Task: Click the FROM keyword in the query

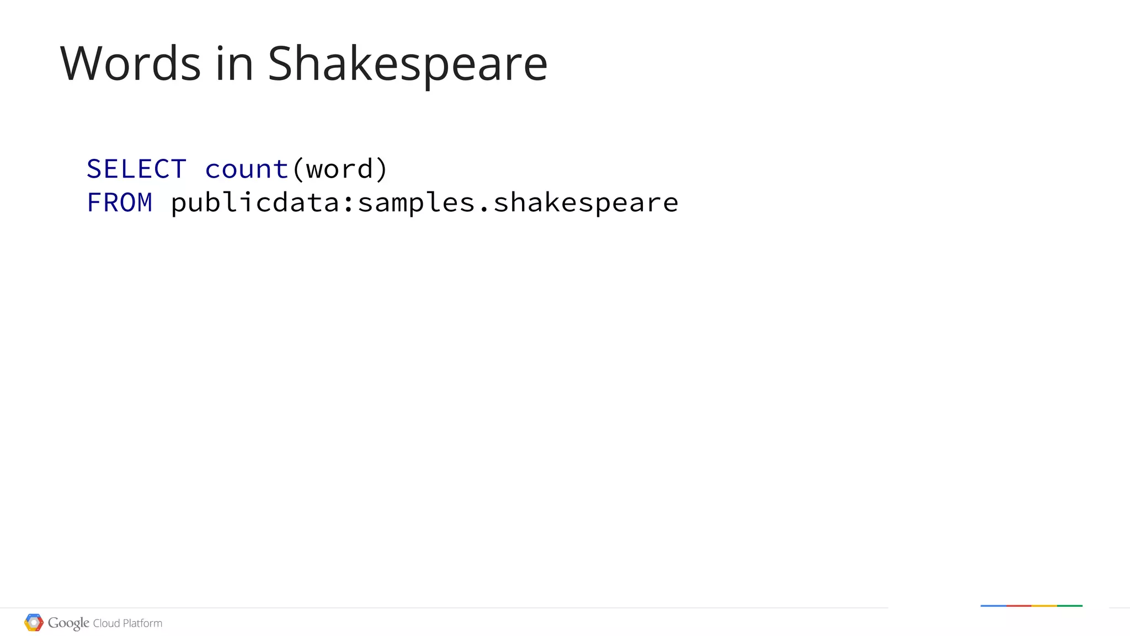Action: click(119, 202)
